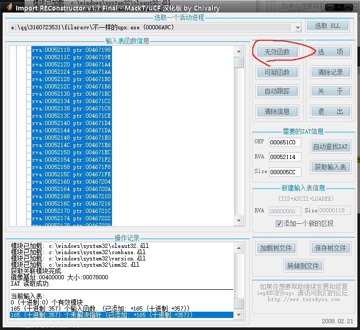360x330 pixels.
Task: Click the IAT Size input field
Action: coord(282,172)
